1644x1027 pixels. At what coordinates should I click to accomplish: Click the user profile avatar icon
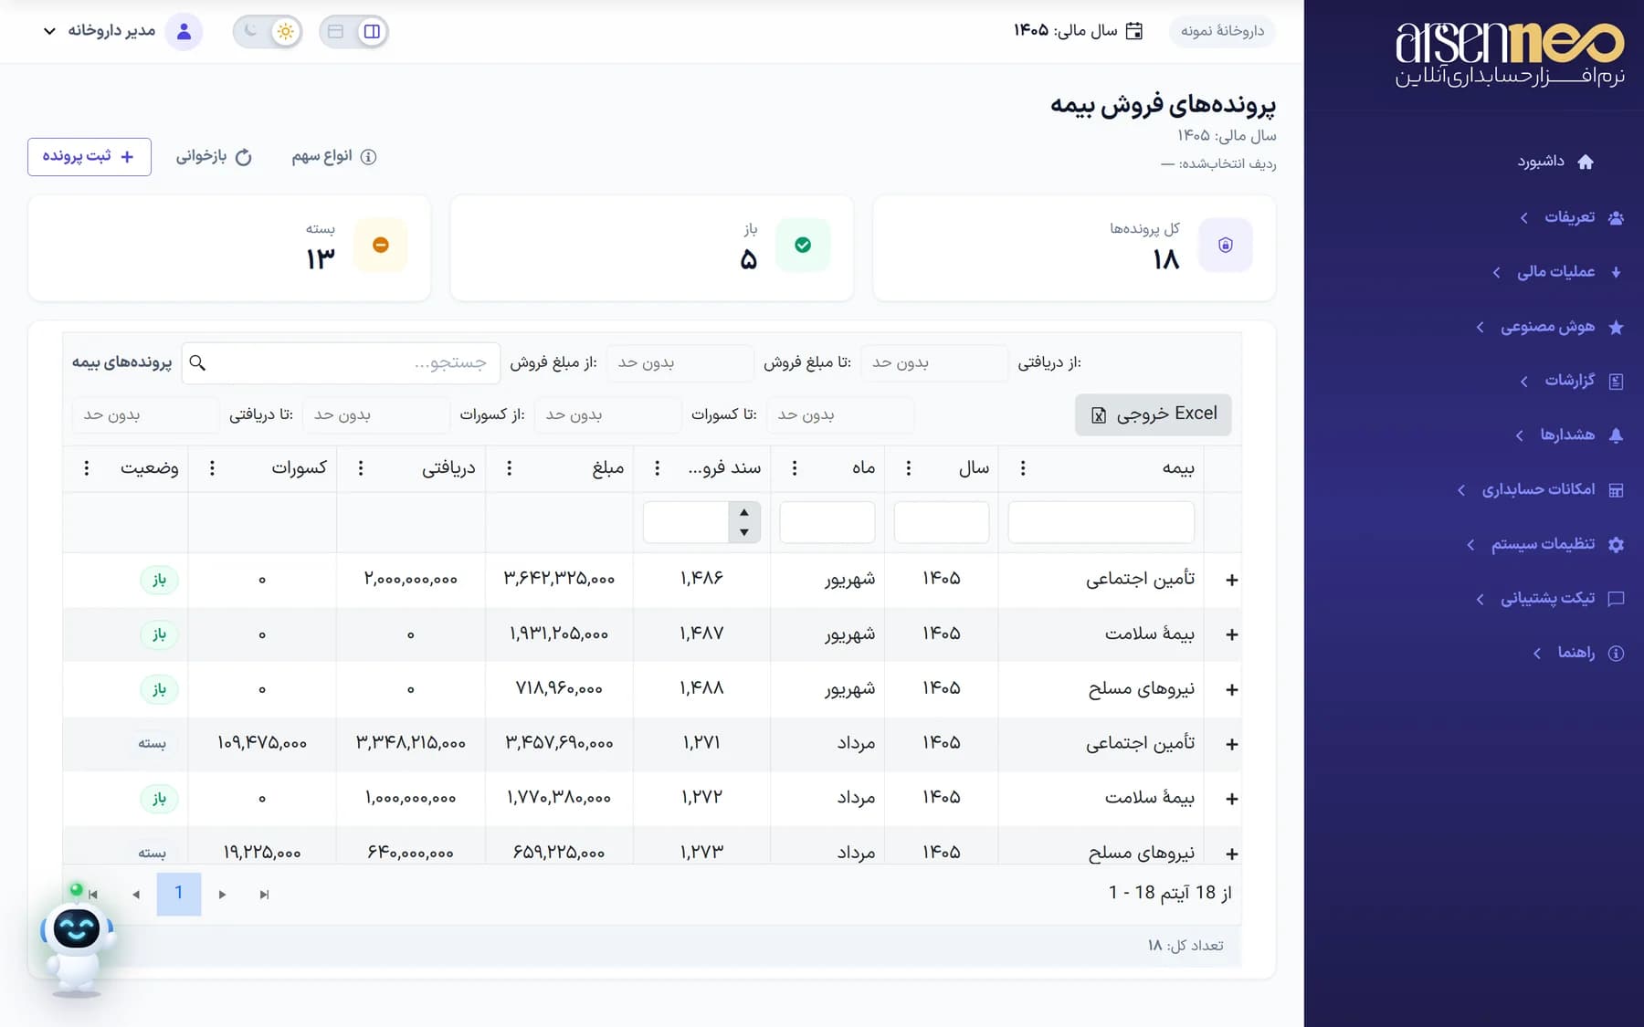click(184, 31)
